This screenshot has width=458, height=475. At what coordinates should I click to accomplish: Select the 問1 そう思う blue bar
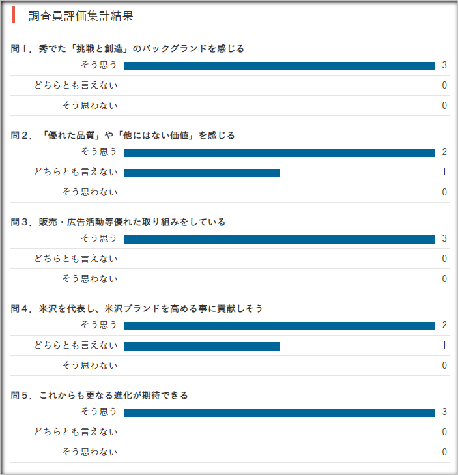click(x=279, y=66)
